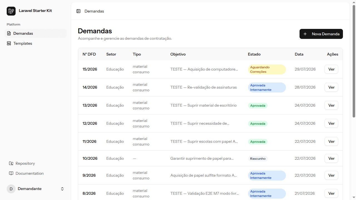
Task: Click the plus icon in Nova Demanda
Action: coord(305,34)
